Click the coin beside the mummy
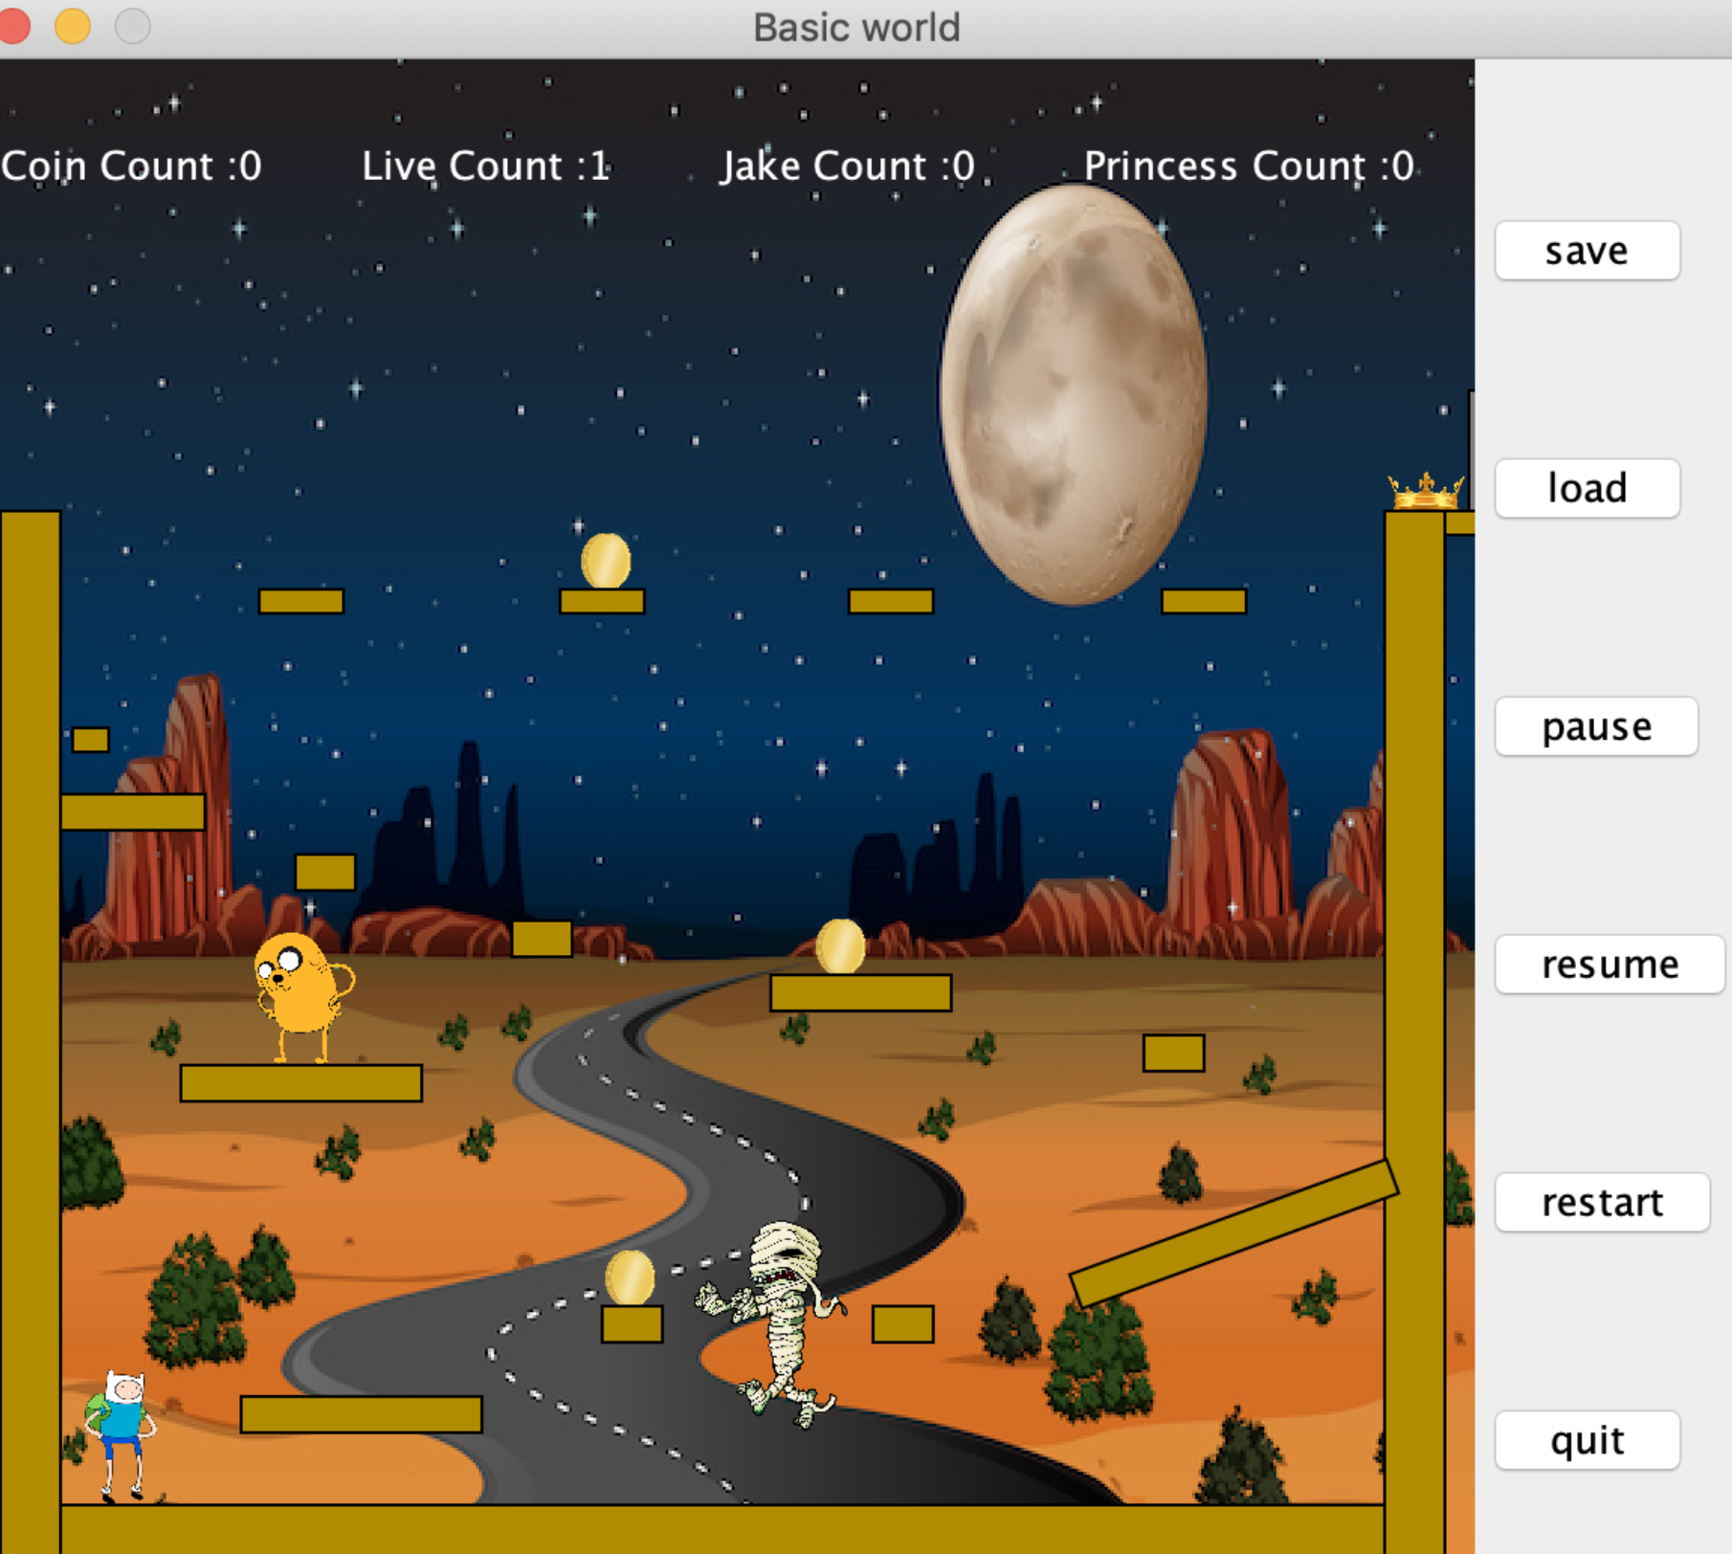Screen dimensions: 1732x1554 click(630, 1277)
